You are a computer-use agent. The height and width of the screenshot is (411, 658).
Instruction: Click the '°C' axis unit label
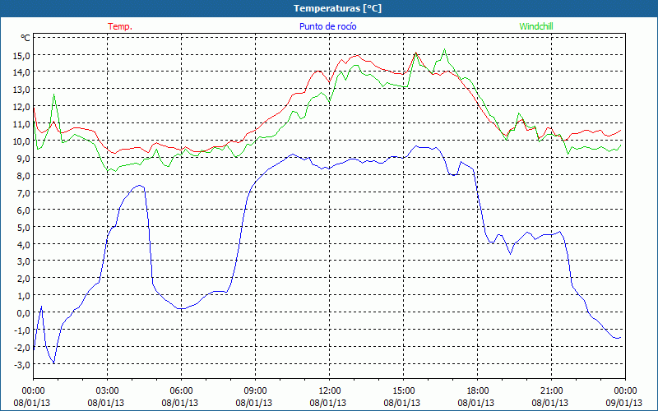25,38
